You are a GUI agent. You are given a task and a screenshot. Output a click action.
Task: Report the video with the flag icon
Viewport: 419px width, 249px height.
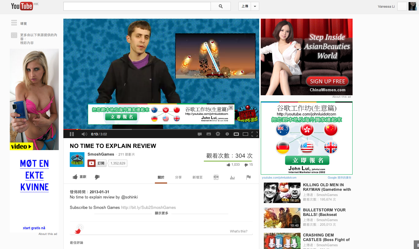coord(249,177)
